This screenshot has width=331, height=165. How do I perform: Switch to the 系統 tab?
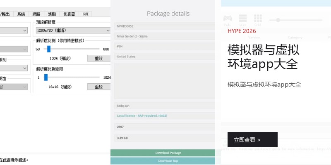coord(21,14)
